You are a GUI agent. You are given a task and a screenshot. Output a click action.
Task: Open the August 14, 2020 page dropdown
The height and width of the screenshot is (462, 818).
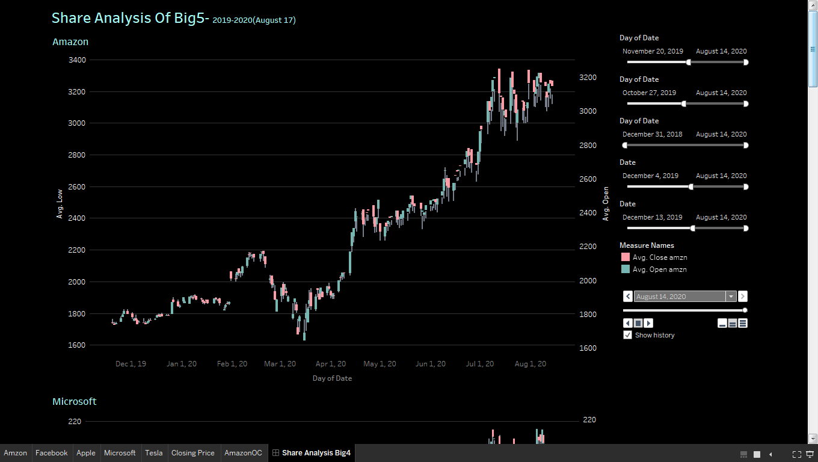(731, 297)
